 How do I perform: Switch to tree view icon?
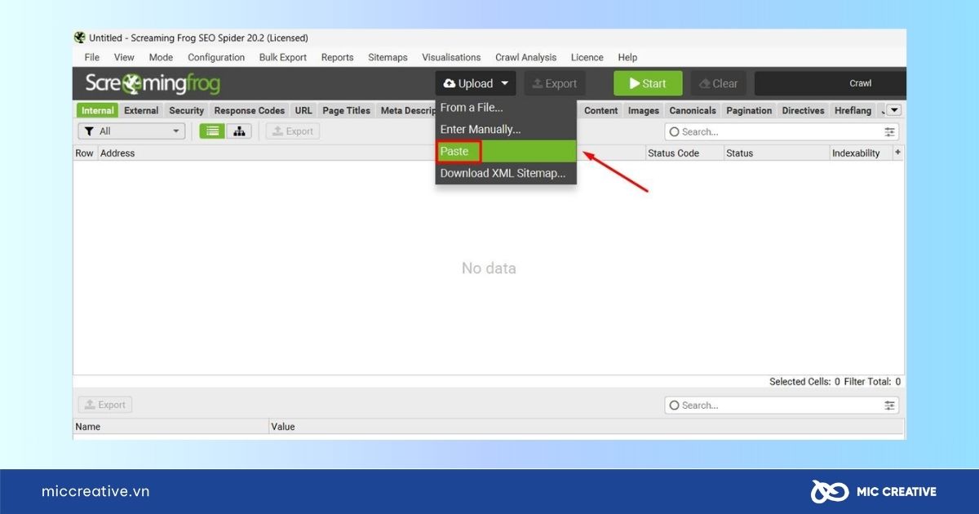click(239, 131)
